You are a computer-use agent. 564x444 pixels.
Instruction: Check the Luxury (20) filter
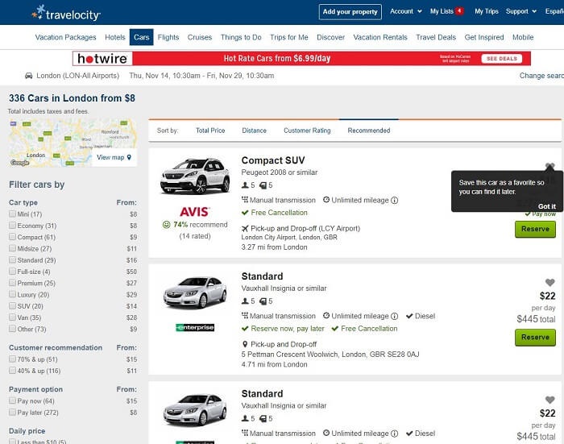12,294
